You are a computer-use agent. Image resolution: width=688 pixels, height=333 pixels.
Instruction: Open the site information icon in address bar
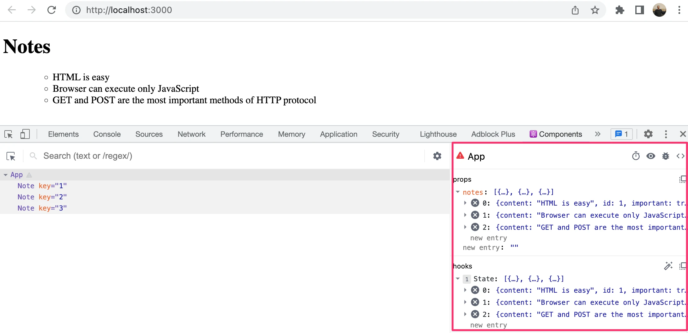tap(76, 10)
